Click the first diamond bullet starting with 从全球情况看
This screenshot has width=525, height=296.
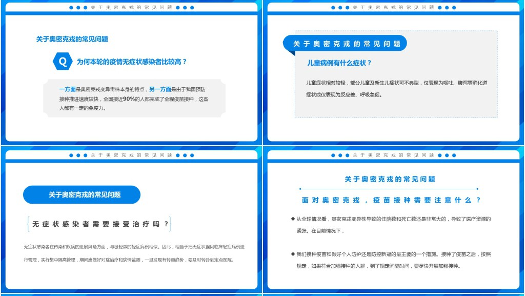[293, 219]
